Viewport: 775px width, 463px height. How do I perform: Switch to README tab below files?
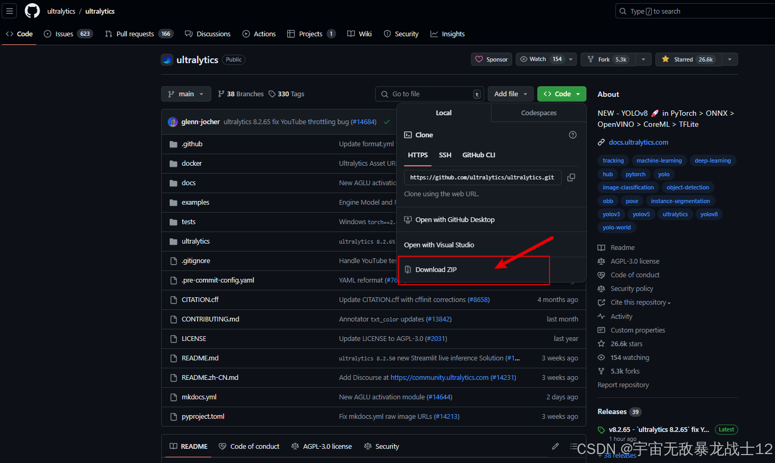click(x=189, y=447)
